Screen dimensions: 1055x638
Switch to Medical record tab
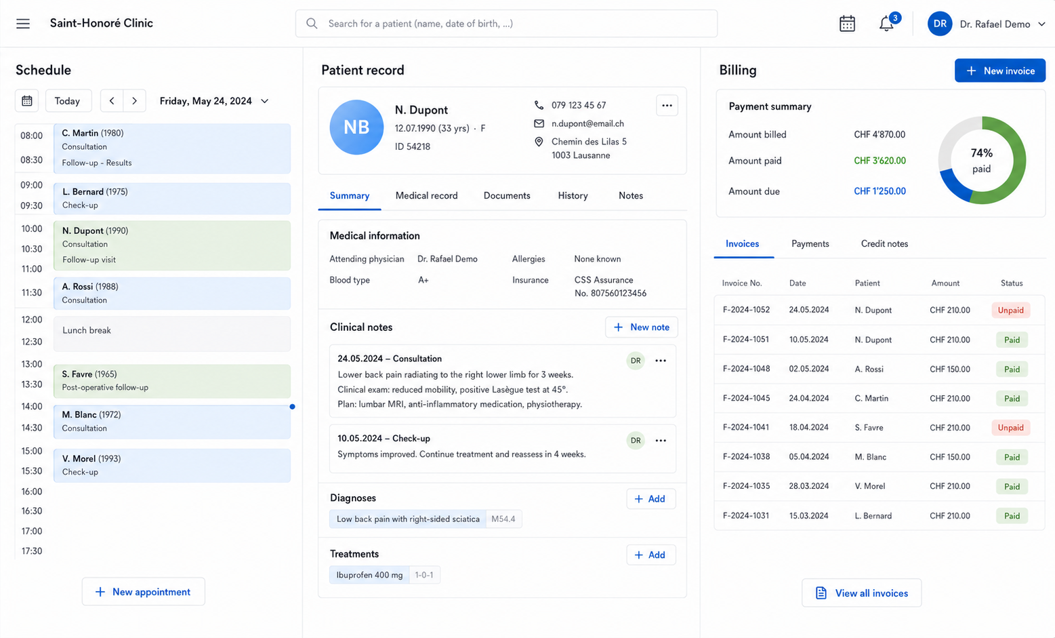click(x=426, y=196)
